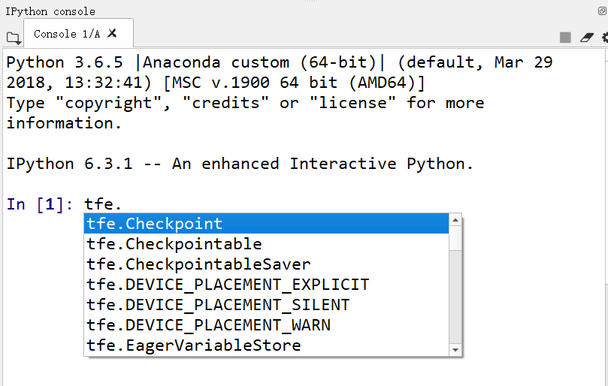Open the console tabs browse menu icon
The width and height of the screenshot is (608, 386).
pyautogui.click(x=14, y=38)
